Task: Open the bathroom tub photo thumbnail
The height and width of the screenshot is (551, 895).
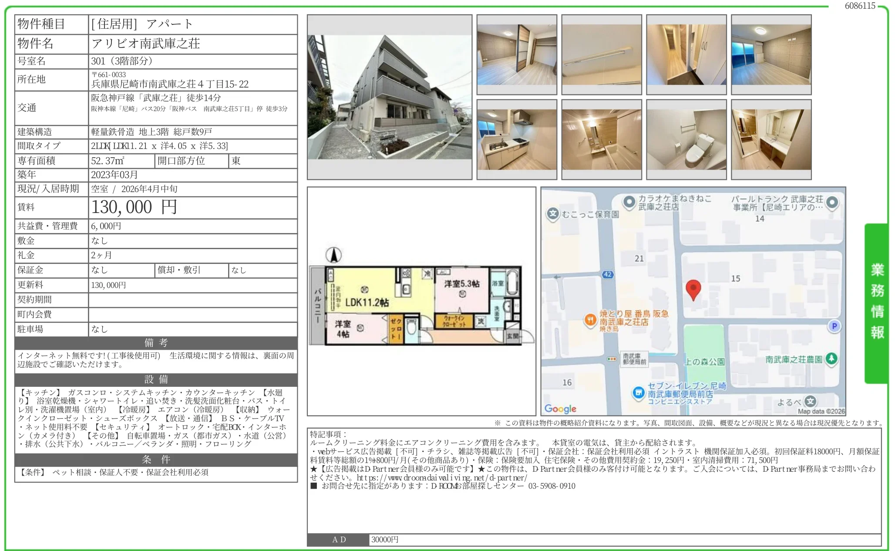Action: (x=601, y=139)
